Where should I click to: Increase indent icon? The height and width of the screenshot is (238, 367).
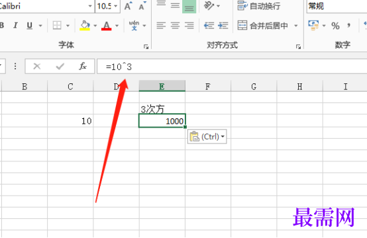(223, 25)
